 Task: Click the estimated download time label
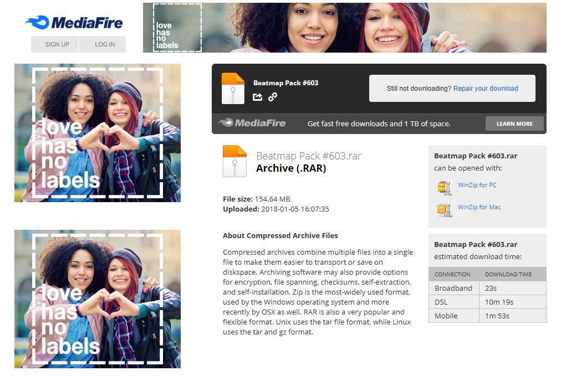click(x=478, y=256)
